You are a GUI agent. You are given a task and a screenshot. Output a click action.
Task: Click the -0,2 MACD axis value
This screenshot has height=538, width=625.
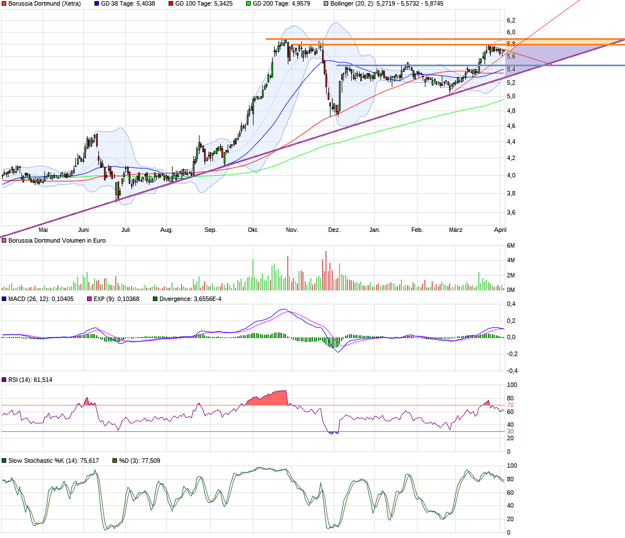pyautogui.click(x=512, y=354)
